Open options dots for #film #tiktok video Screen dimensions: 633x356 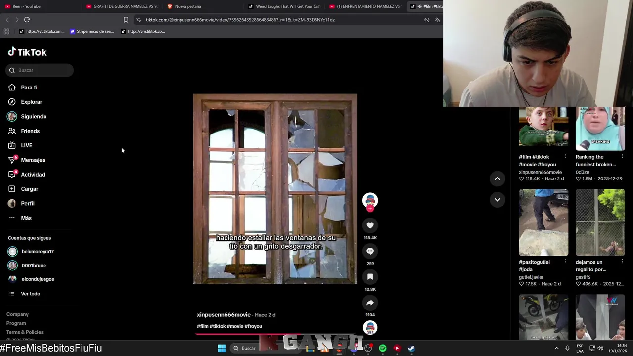pyautogui.click(x=566, y=157)
